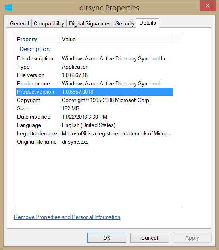This screenshot has height=250, width=219.
Task: Switch to the General tab
Action: (x=19, y=23)
